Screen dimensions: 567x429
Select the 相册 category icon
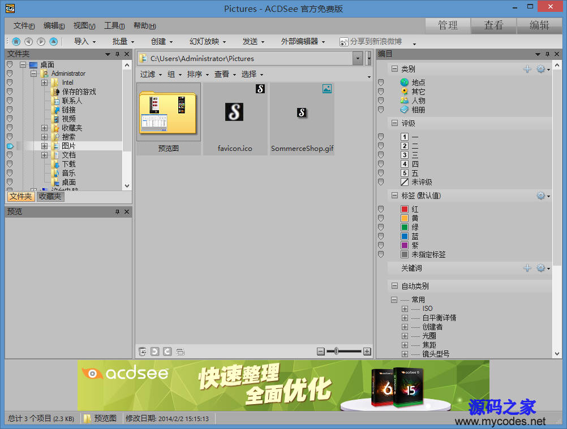(x=404, y=110)
